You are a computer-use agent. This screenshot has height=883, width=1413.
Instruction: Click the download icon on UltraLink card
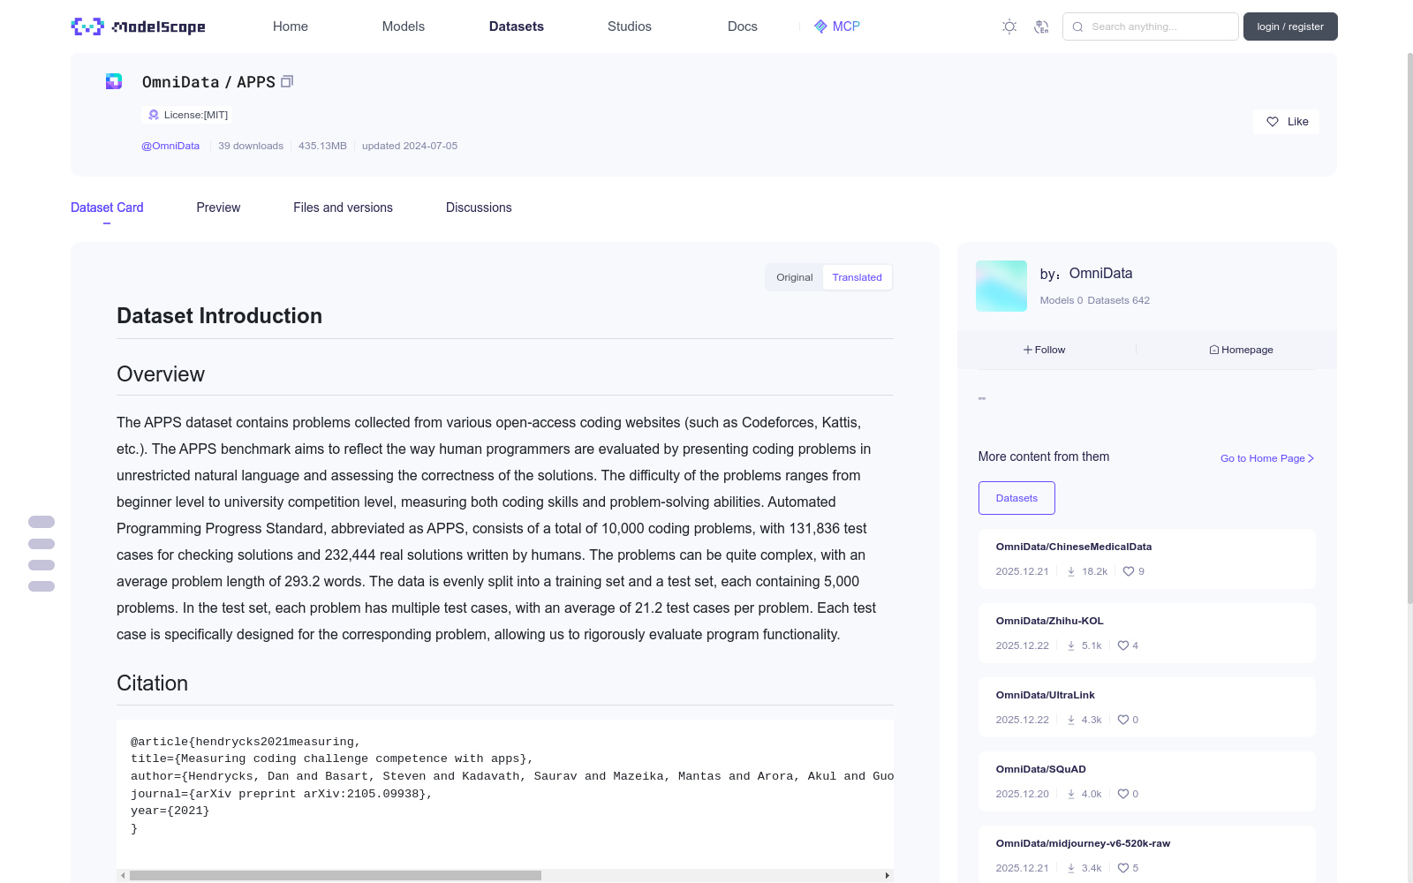click(x=1071, y=720)
